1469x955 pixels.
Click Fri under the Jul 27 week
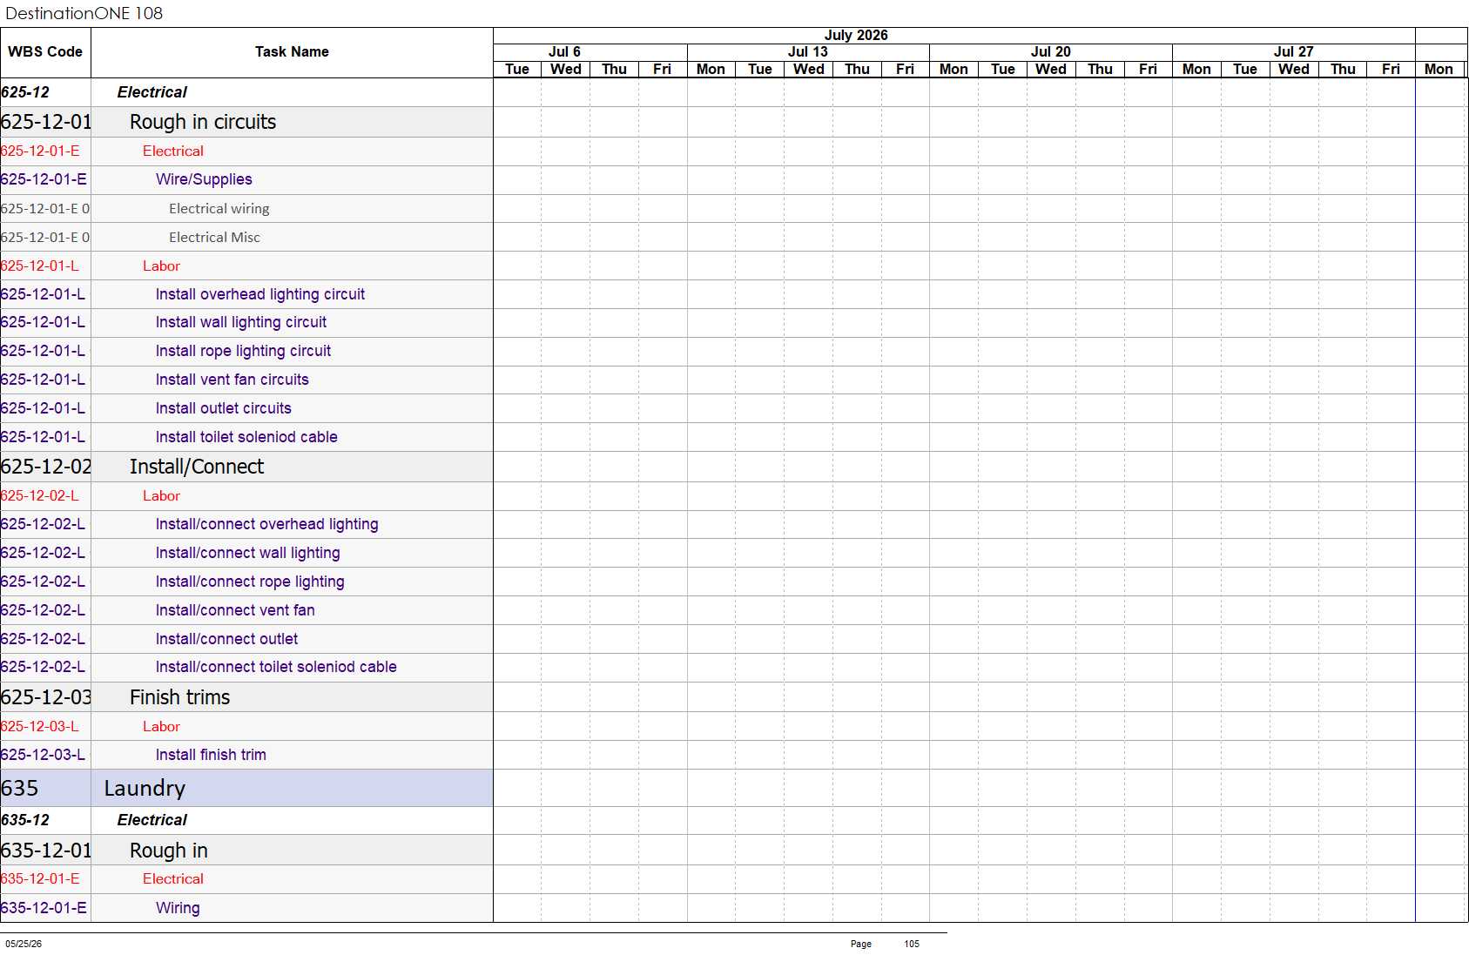[1391, 70]
